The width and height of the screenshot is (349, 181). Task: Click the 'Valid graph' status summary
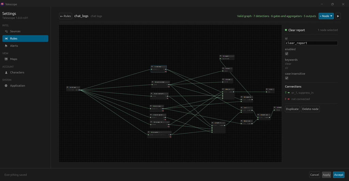pos(276,16)
